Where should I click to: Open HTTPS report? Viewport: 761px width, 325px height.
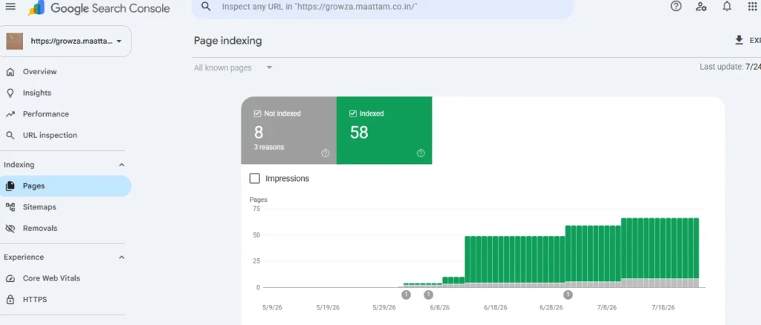(x=35, y=299)
